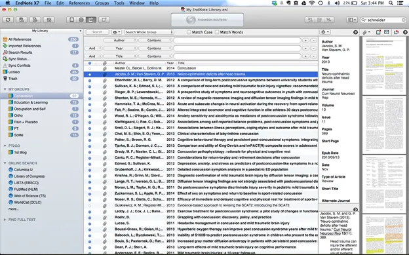The image size is (409, 255).
Task: Collapse reference panel with arrow icon
Action: 355,32
